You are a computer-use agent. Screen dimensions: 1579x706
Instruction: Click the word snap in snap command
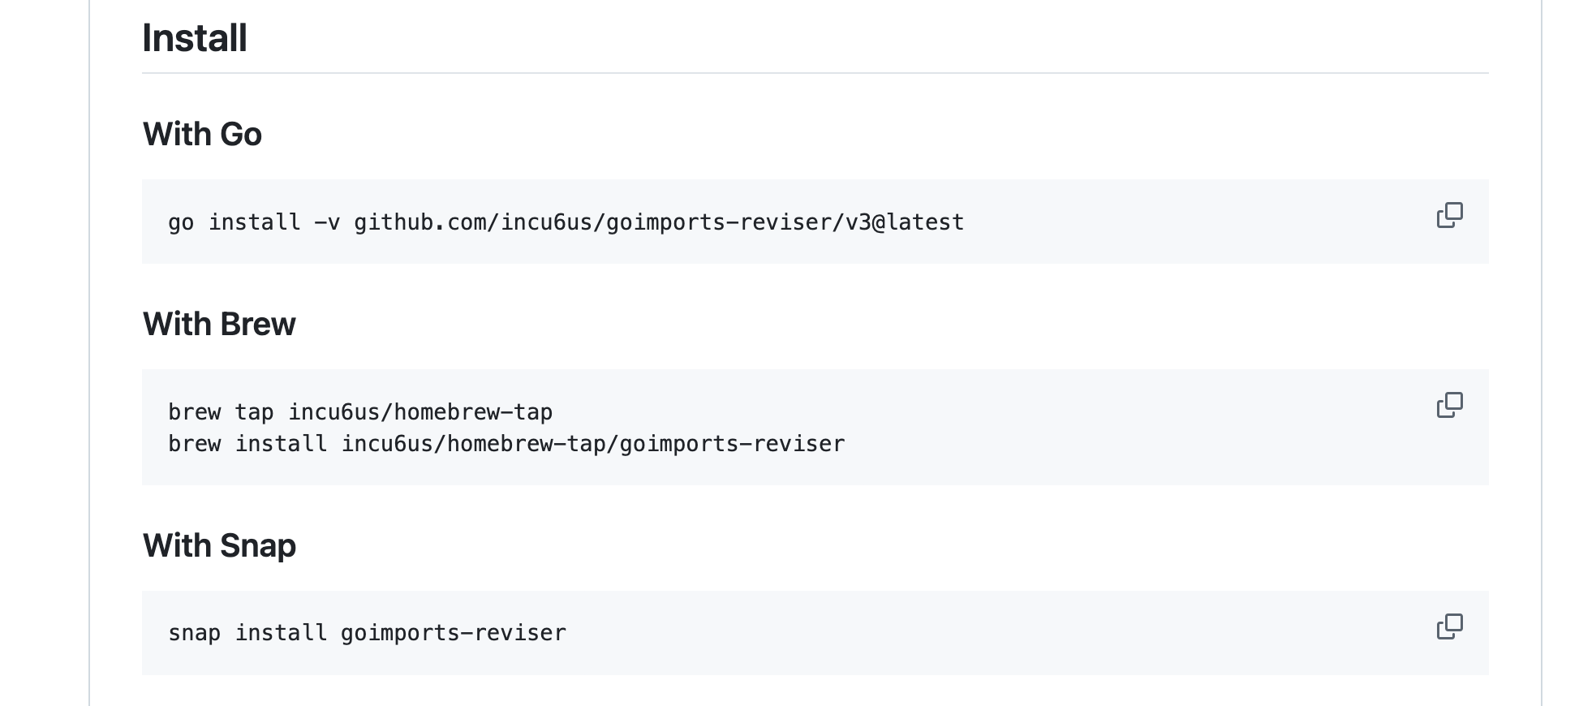pyautogui.click(x=194, y=633)
